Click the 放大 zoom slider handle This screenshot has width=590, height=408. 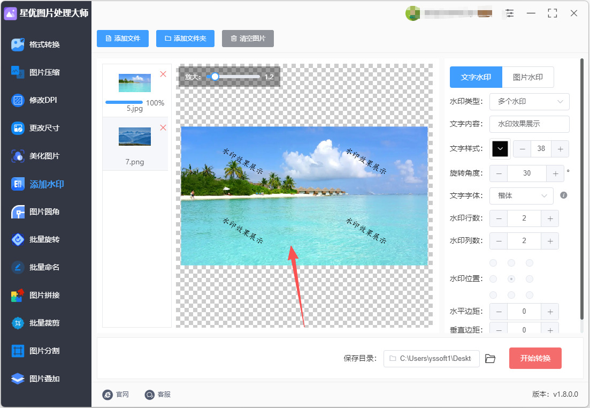click(x=215, y=77)
